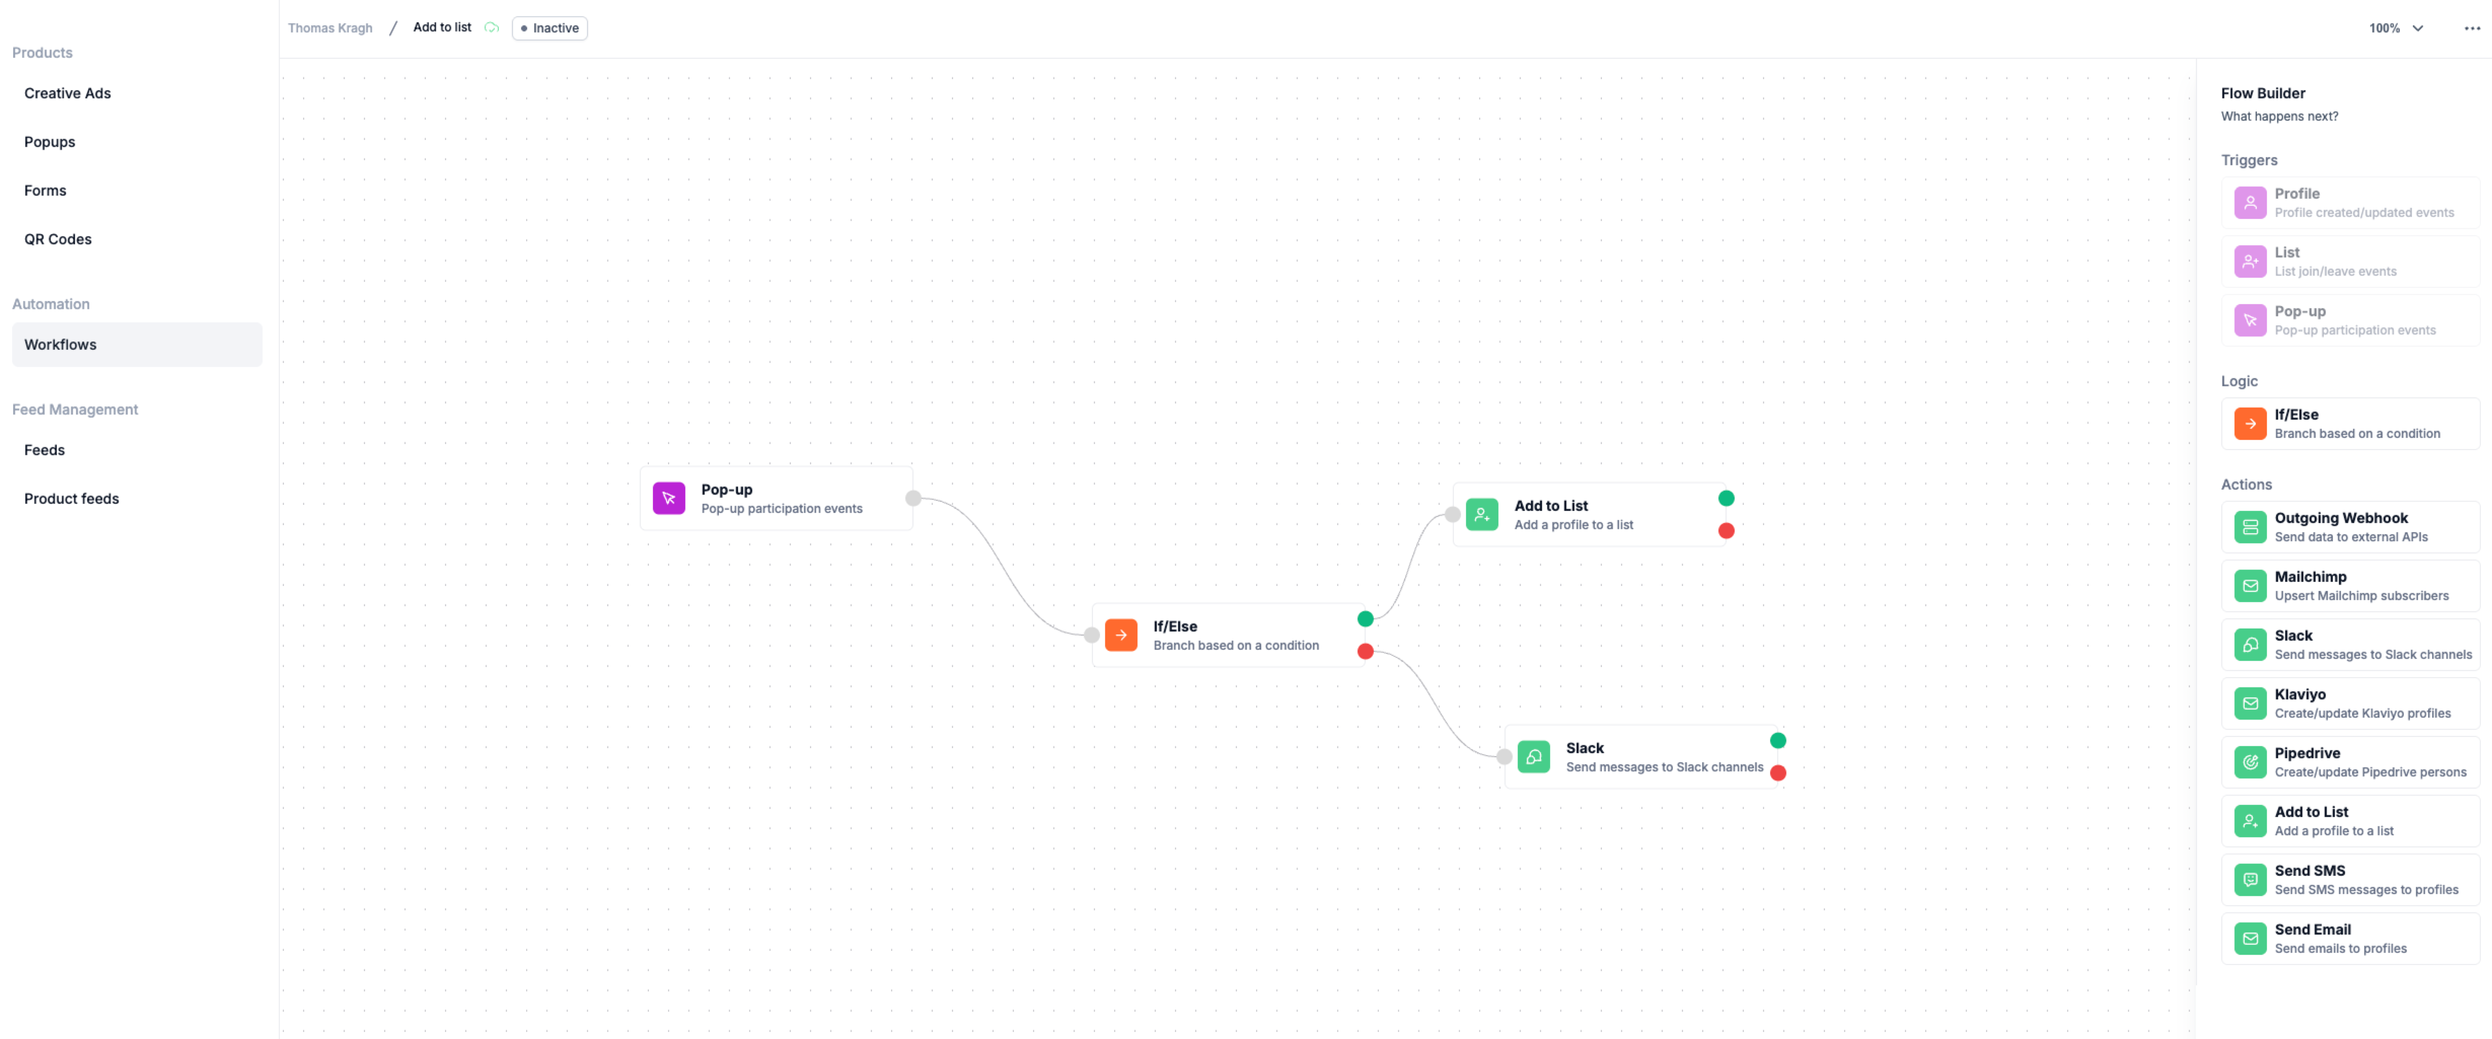
Task: Select the Send SMS action icon
Action: (x=2249, y=879)
